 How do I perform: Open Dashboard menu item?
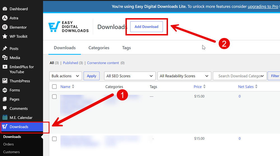tap(18, 9)
